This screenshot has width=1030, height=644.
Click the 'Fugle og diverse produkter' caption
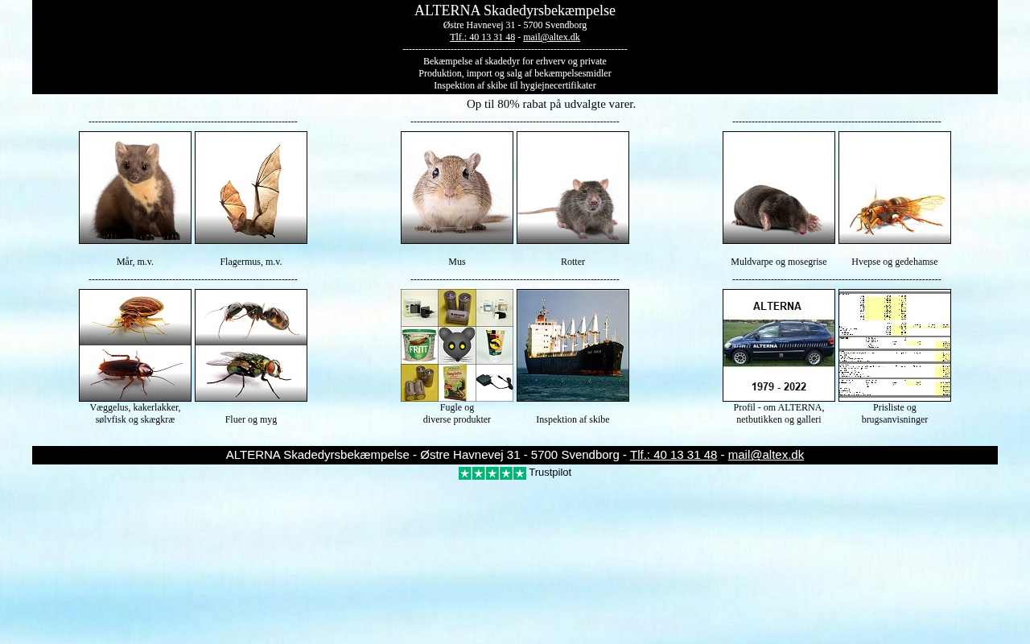457,414
